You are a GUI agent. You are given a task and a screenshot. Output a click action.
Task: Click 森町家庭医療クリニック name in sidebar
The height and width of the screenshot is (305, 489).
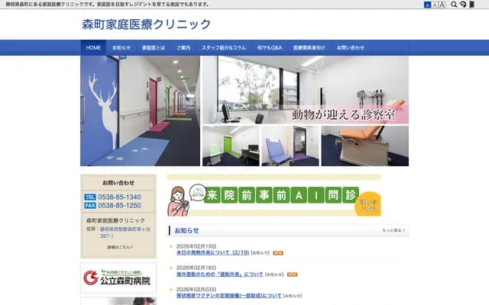[115, 220]
